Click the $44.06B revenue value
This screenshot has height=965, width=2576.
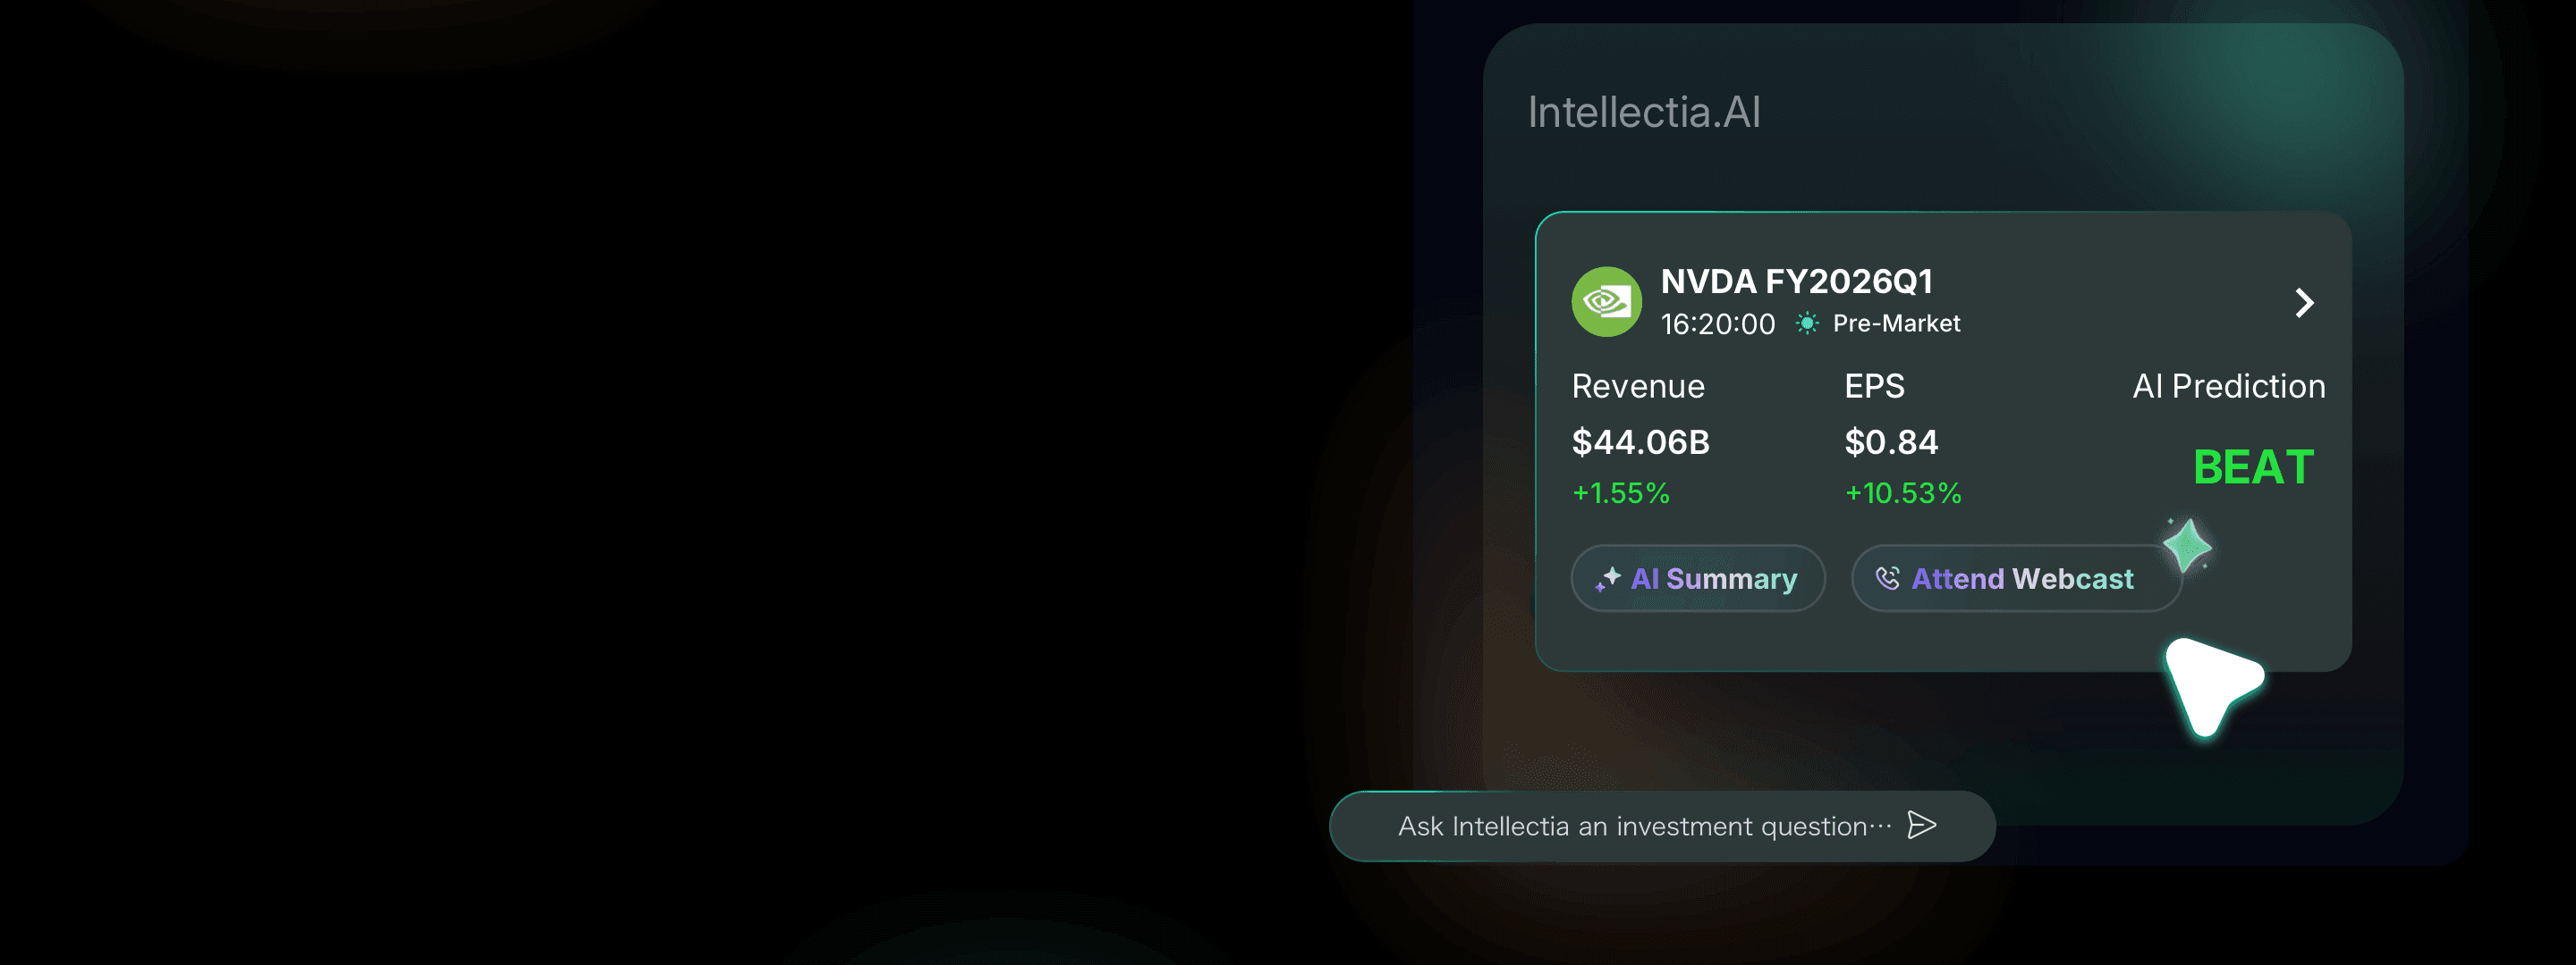tap(1640, 442)
